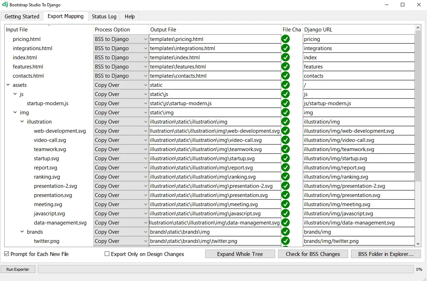Click the green check icon in assets row
The width and height of the screenshot is (427, 281).
tap(285, 85)
